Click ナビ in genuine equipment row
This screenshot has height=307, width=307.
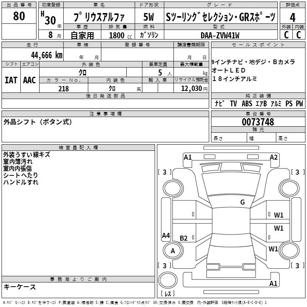pyautogui.click(x=220, y=104)
